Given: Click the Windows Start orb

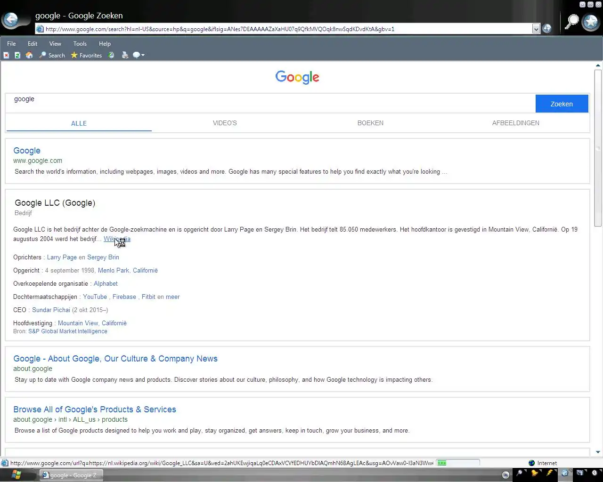Looking at the screenshot, I should [16, 474].
